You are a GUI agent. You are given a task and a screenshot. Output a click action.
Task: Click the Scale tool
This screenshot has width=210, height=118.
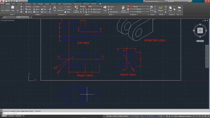click(36, 12)
